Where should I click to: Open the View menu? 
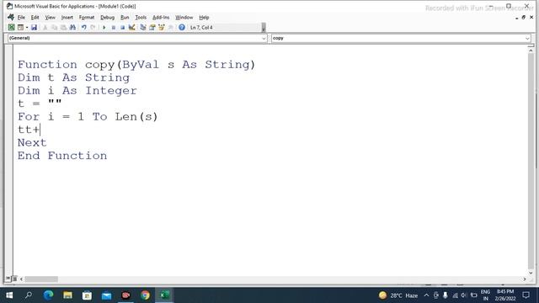[51, 17]
